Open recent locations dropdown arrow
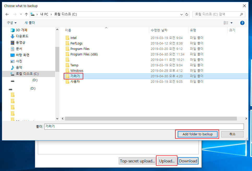Image resolution: width=252 pixels, height=171 pixels. point(21,14)
